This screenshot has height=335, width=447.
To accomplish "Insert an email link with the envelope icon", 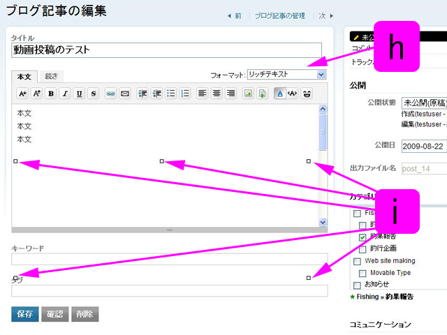I will [x=124, y=93].
